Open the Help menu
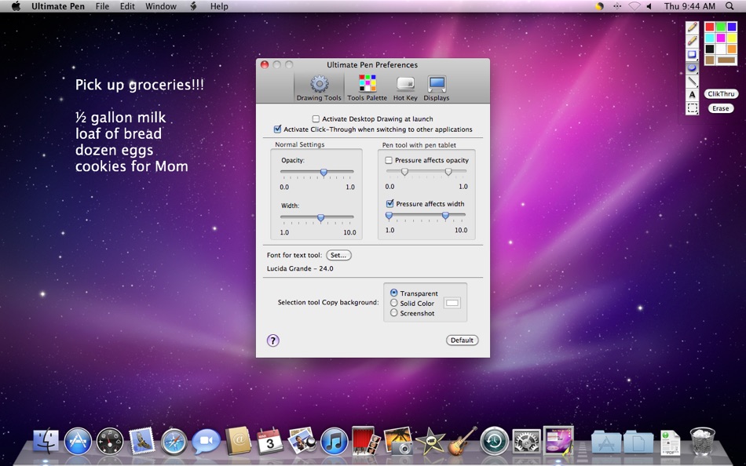746x466 pixels. tap(219, 6)
